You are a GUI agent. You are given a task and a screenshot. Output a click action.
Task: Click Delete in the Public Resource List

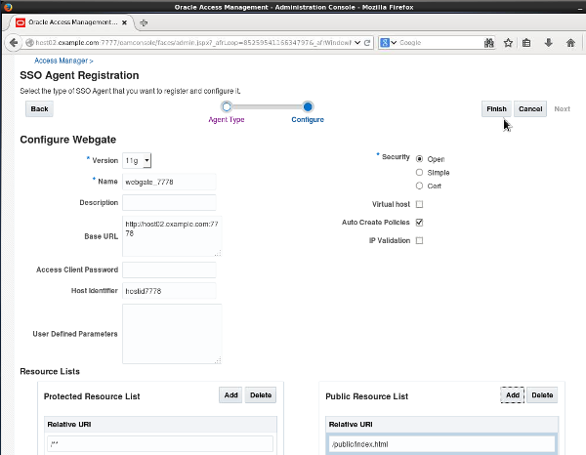click(542, 394)
